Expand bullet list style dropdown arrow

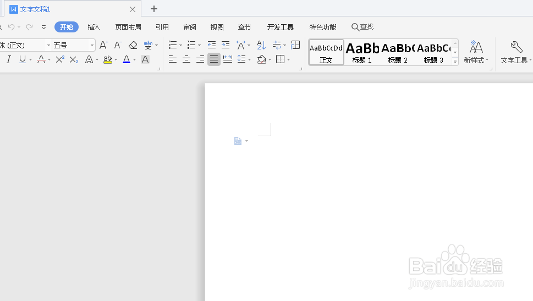click(180, 45)
